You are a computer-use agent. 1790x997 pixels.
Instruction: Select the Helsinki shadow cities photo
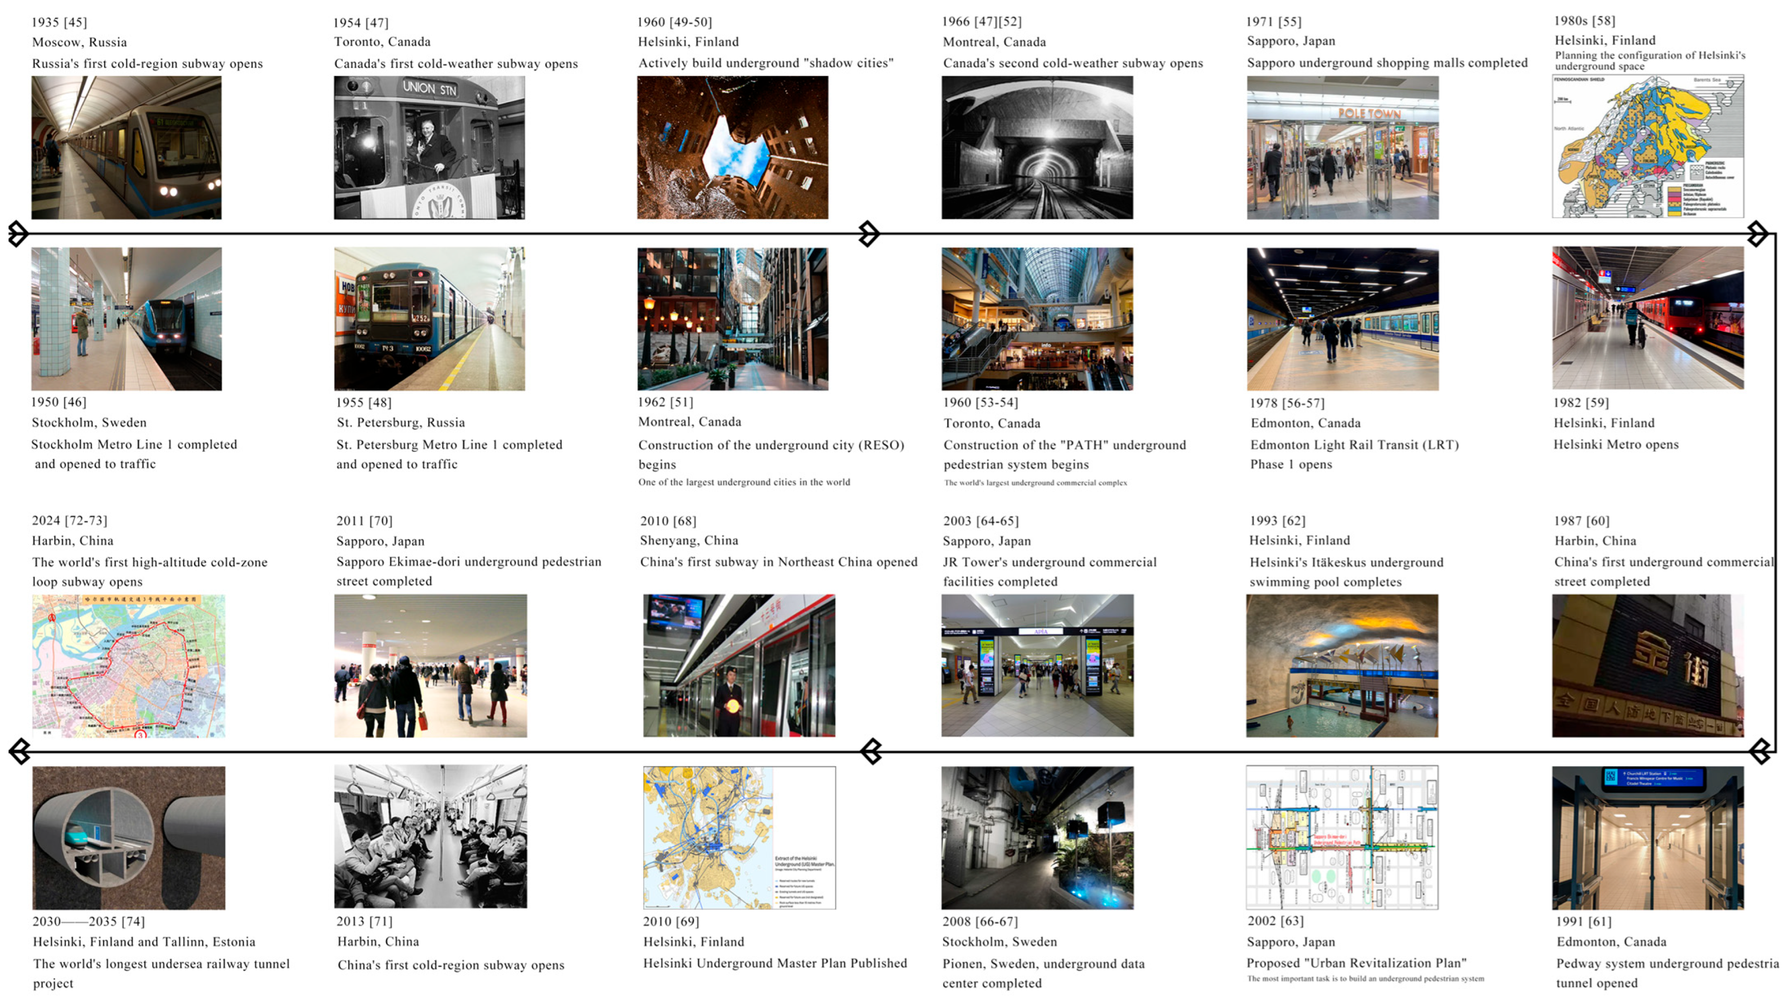pos(733,148)
